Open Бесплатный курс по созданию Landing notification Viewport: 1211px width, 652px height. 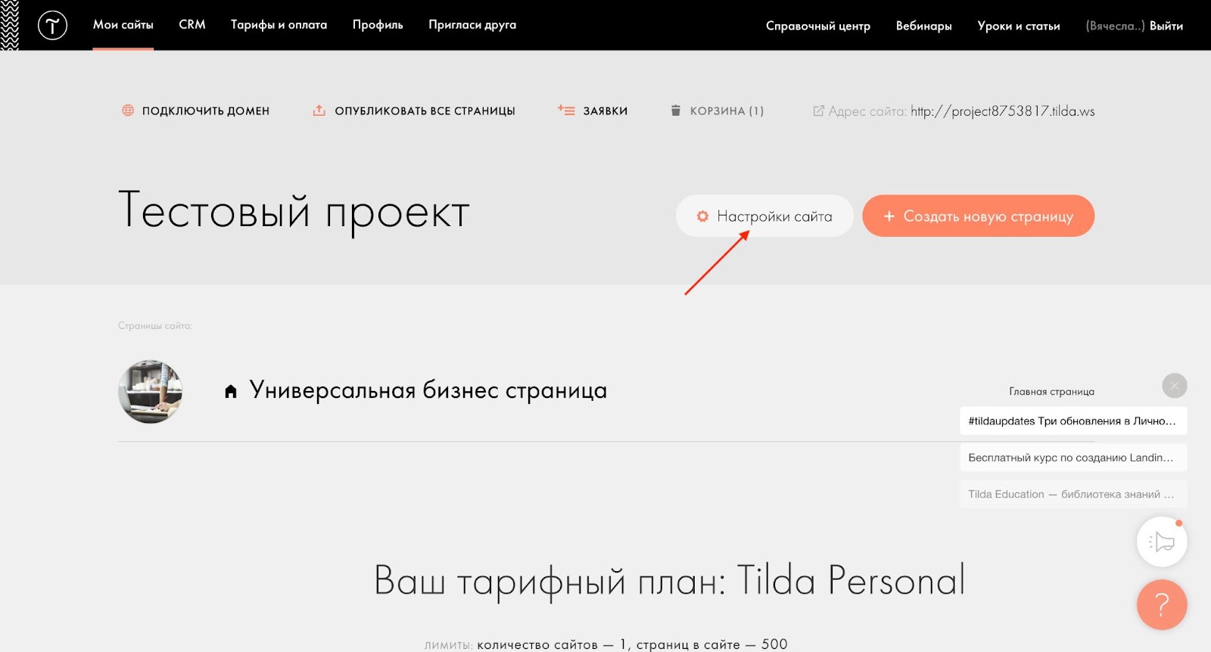[1073, 458]
